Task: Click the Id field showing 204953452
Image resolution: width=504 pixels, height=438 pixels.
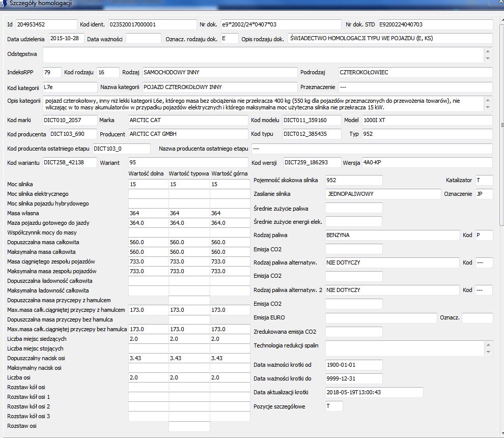Action: click(x=46, y=24)
